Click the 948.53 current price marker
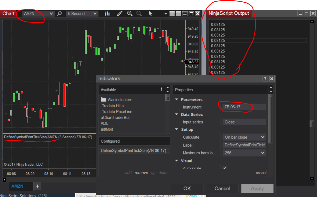The height and width of the screenshot is (197, 317). pyautogui.click(x=192, y=62)
